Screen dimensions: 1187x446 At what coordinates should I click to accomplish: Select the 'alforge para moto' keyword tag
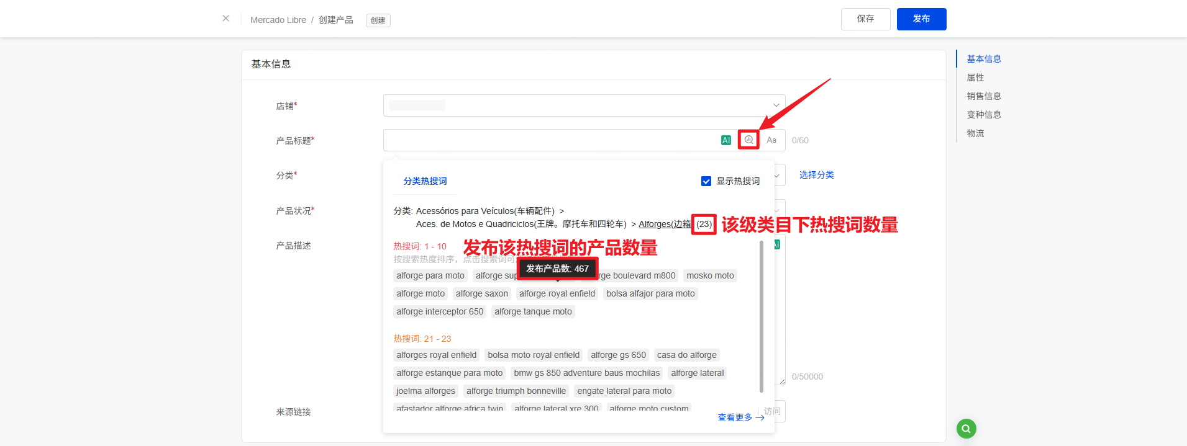[x=430, y=276]
